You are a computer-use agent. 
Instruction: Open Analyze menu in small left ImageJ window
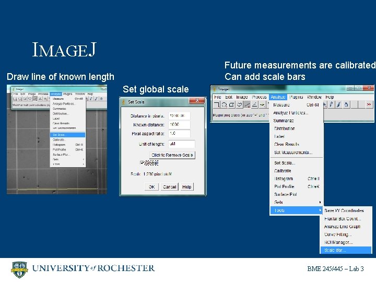click(x=56, y=94)
